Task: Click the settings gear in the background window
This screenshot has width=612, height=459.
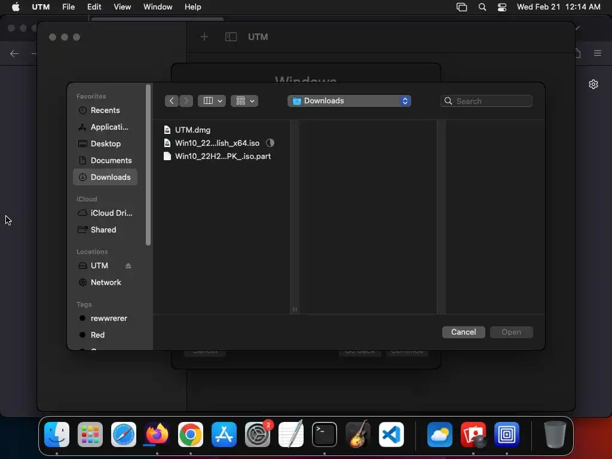Action: [593, 84]
